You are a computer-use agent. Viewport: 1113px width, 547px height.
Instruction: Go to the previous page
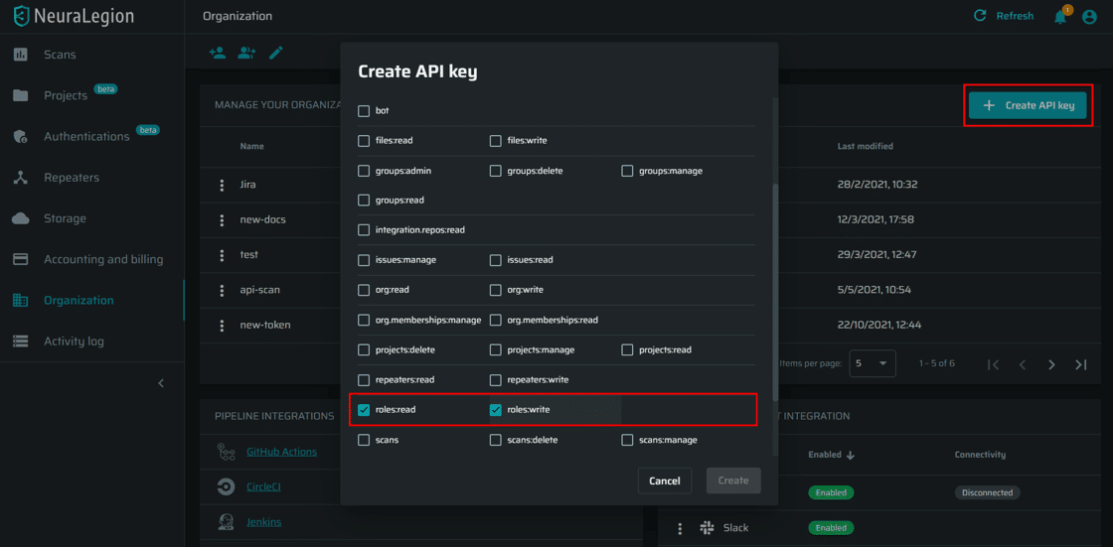(x=1023, y=364)
